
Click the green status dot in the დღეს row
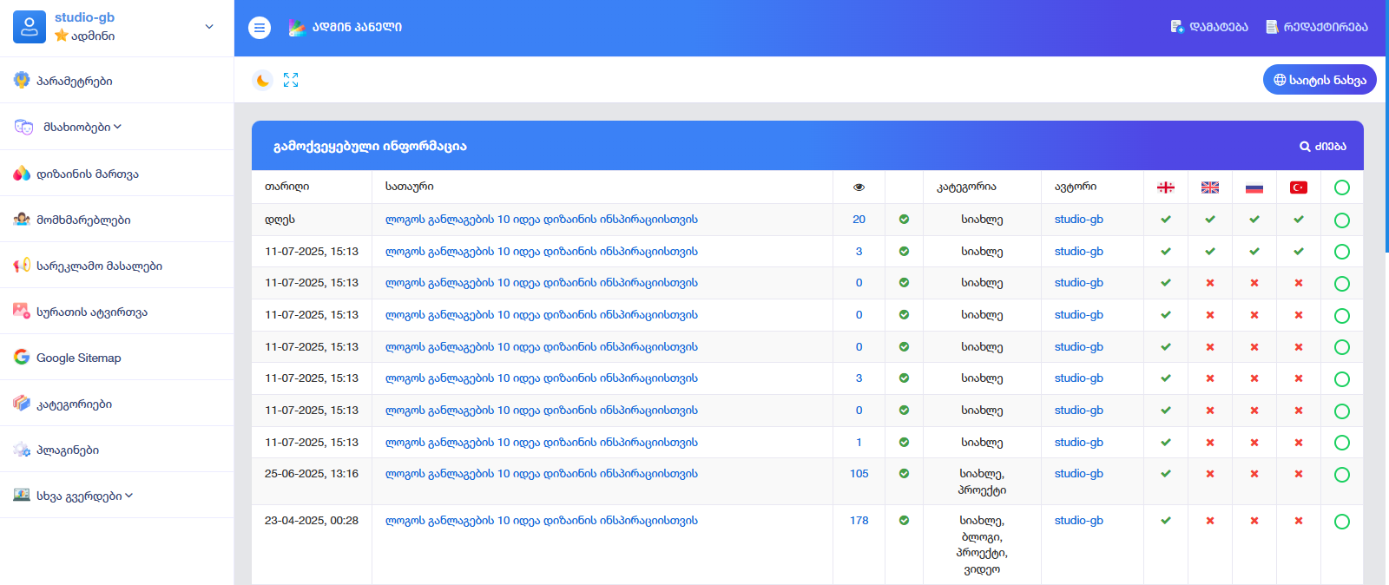click(x=904, y=220)
